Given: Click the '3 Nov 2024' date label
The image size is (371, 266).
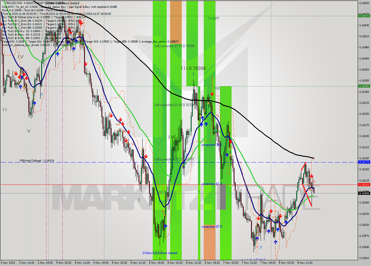Looking at the screenshot, I should [8, 263].
